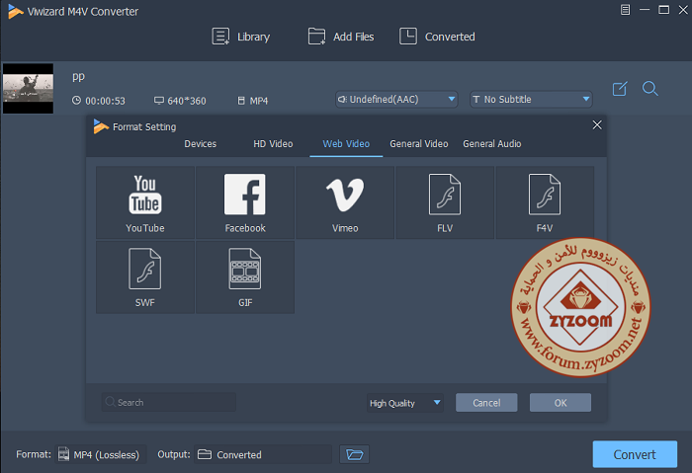692x473 pixels.
Task: Select the Web Video tab
Action: pos(346,144)
